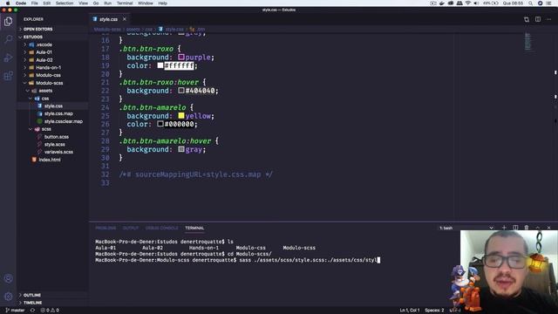Open the Accounts icon in activity bar
The height and width of the screenshot is (314, 558).
[8, 278]
